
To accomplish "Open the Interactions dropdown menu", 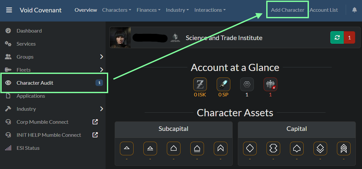I will coord(210,10).
